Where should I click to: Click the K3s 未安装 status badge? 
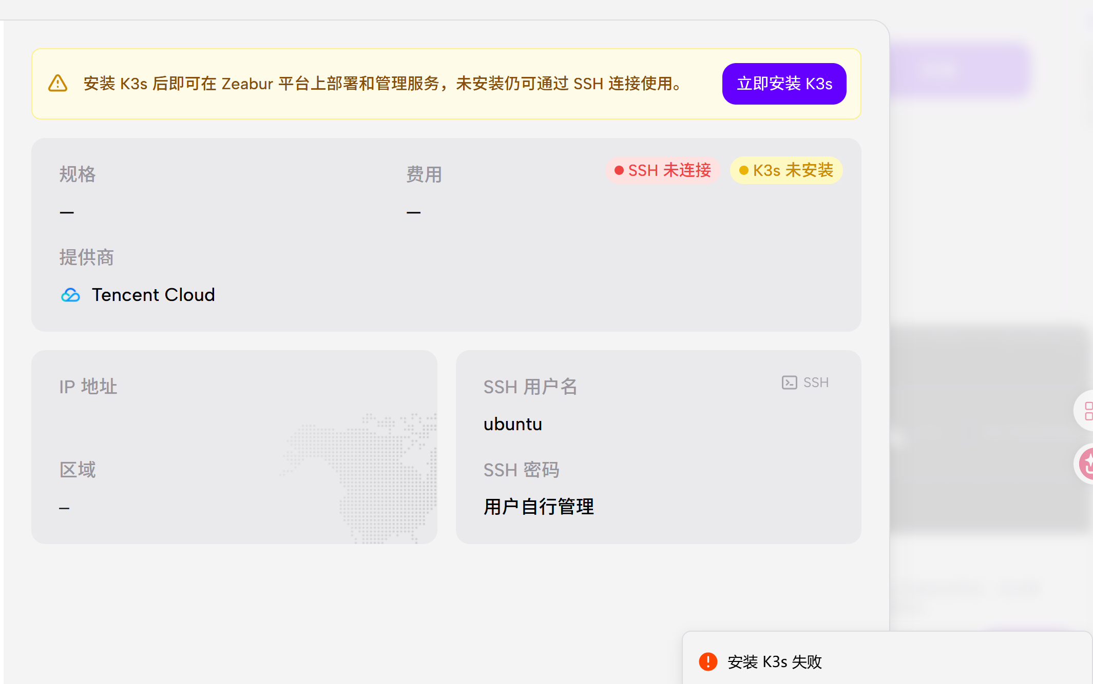tap(786, 170)
